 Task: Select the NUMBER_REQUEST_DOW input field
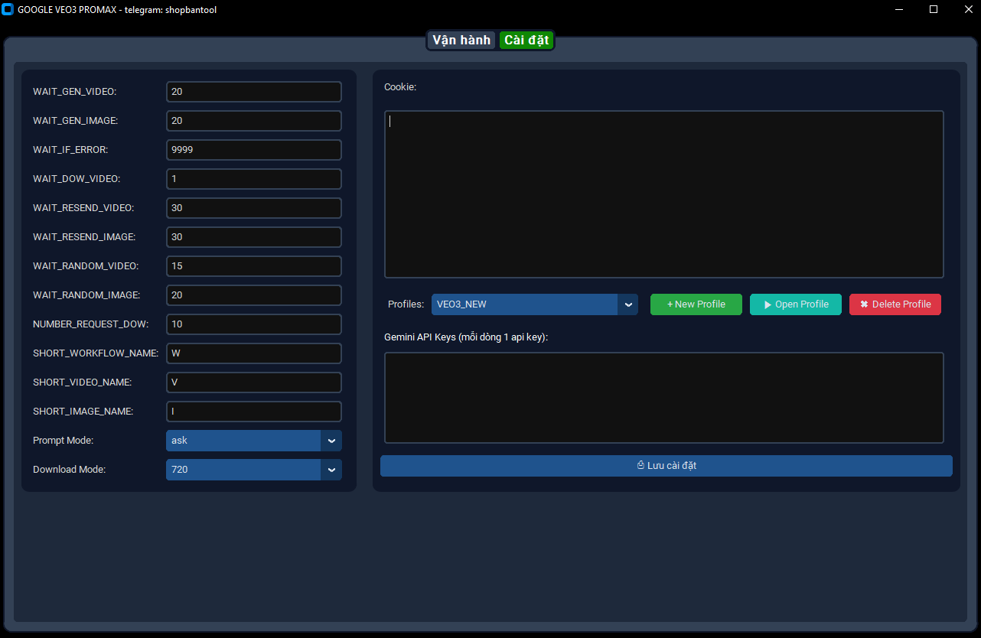point(253,324)
